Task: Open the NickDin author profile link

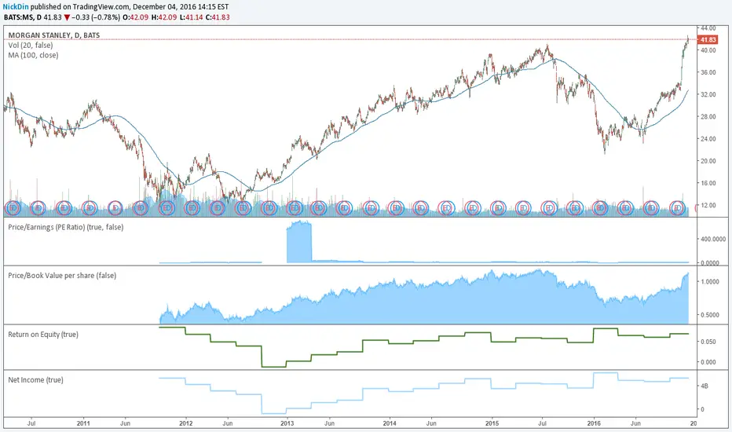Action: (x=16, y=6)
